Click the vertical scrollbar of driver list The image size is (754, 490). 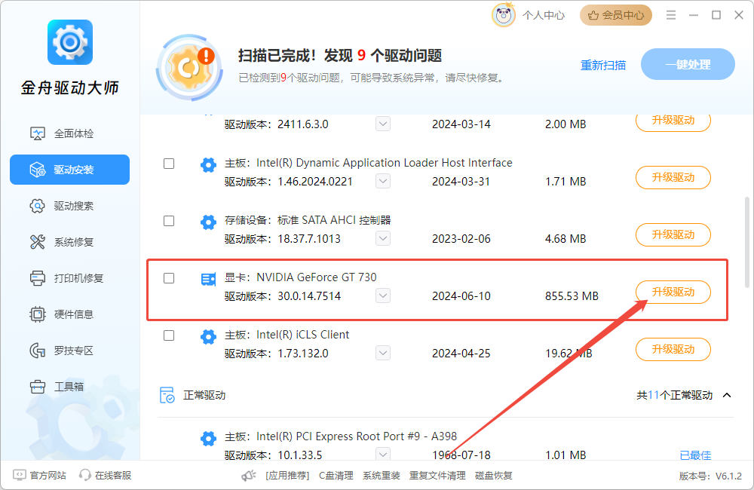click(746, 242)
